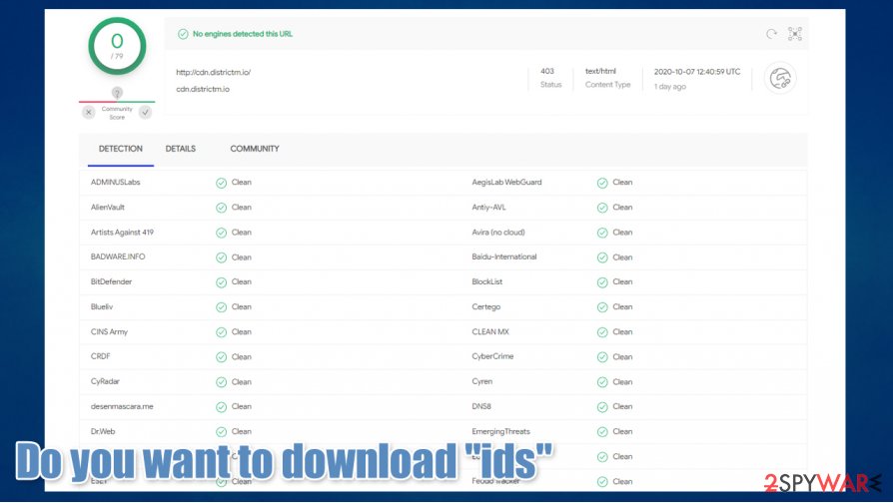Click the EmergingThreats engine name
Screen dimensions: 893x503
(x=500, y=431)
